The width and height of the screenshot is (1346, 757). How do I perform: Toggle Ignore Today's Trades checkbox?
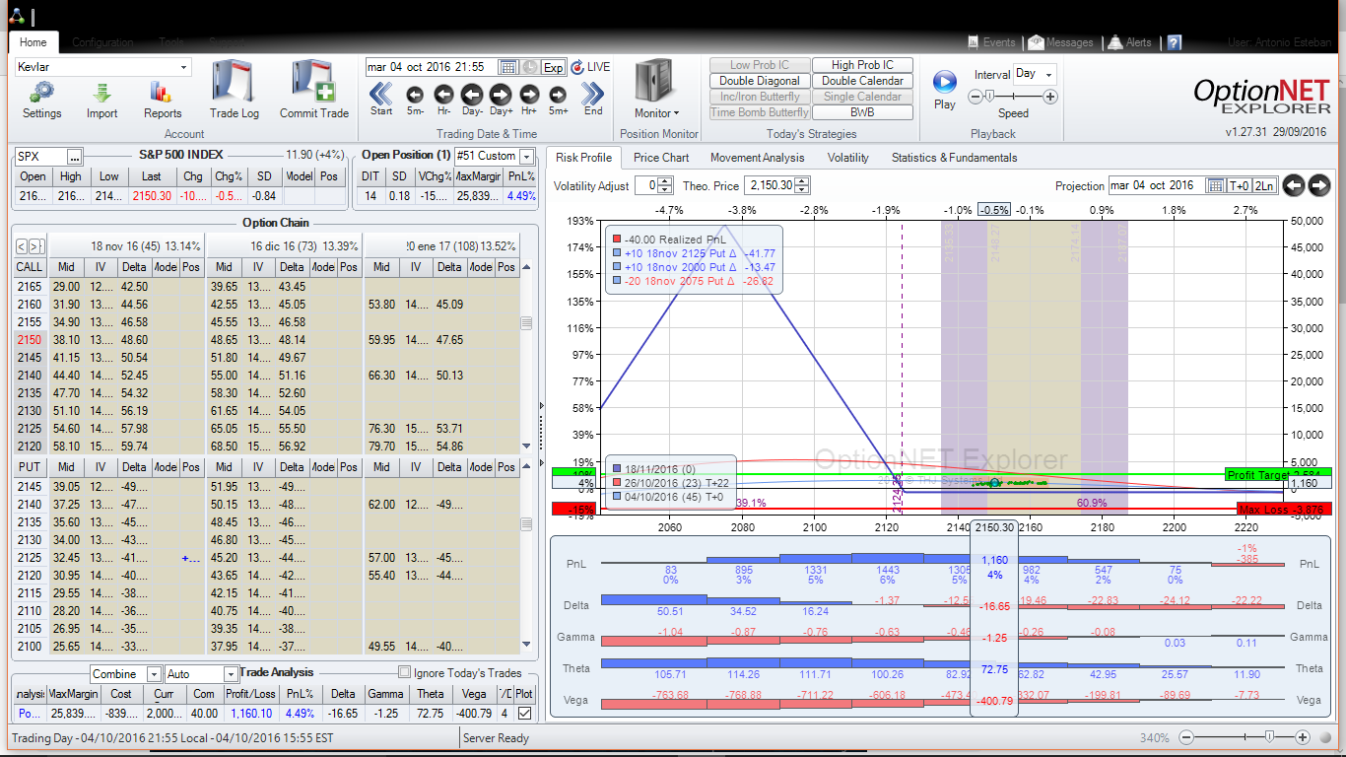tap(404, 673)
